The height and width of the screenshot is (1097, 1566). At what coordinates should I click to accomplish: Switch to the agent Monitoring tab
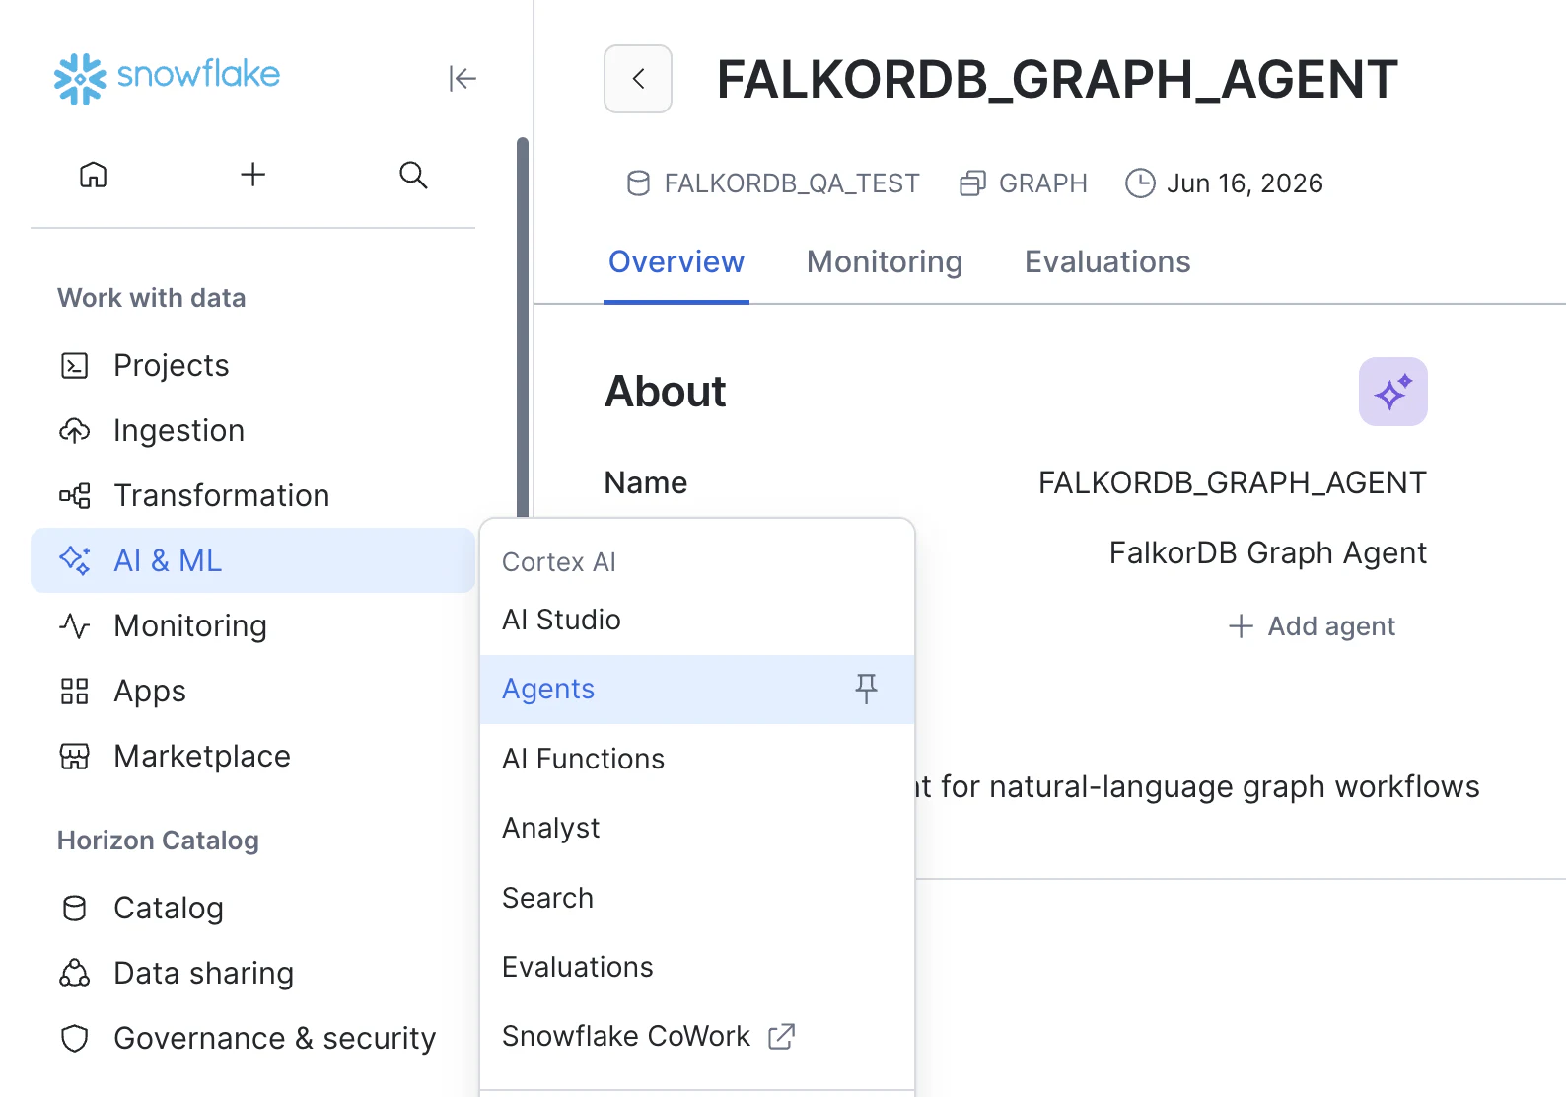(885, 261)
